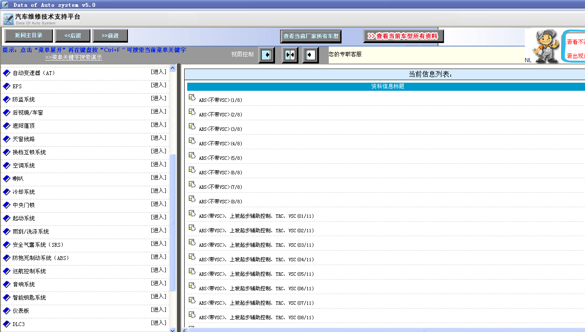Screen dimensions: 585x332
Task: Select 巡航控制系统 in the menu tree
Action: [29, 271]
